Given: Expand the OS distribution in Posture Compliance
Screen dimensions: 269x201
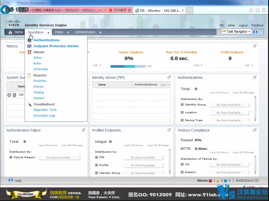Looking at the screenshot, I should [182, 164].
